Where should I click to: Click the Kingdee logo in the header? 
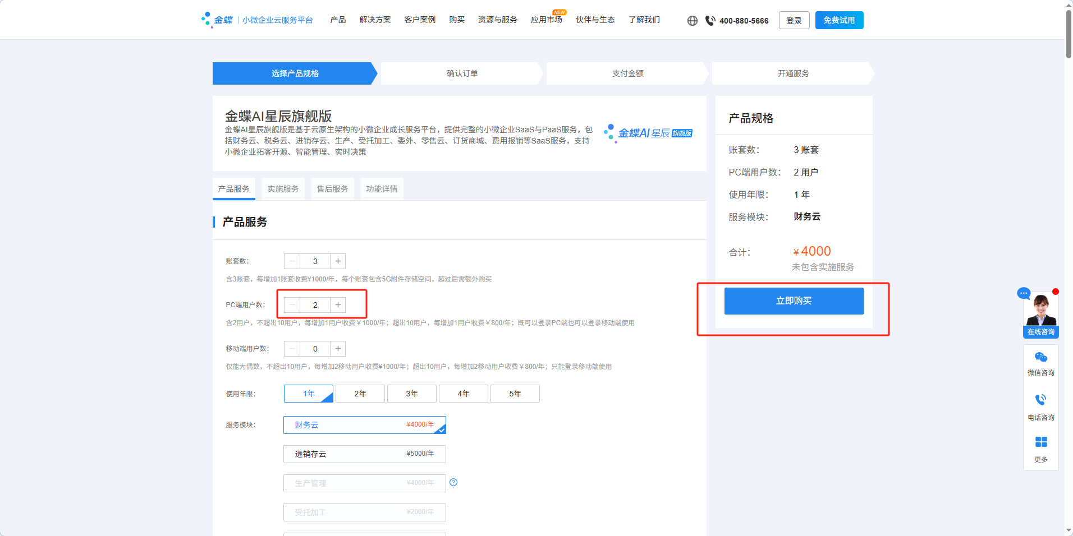tap(217, 20)
